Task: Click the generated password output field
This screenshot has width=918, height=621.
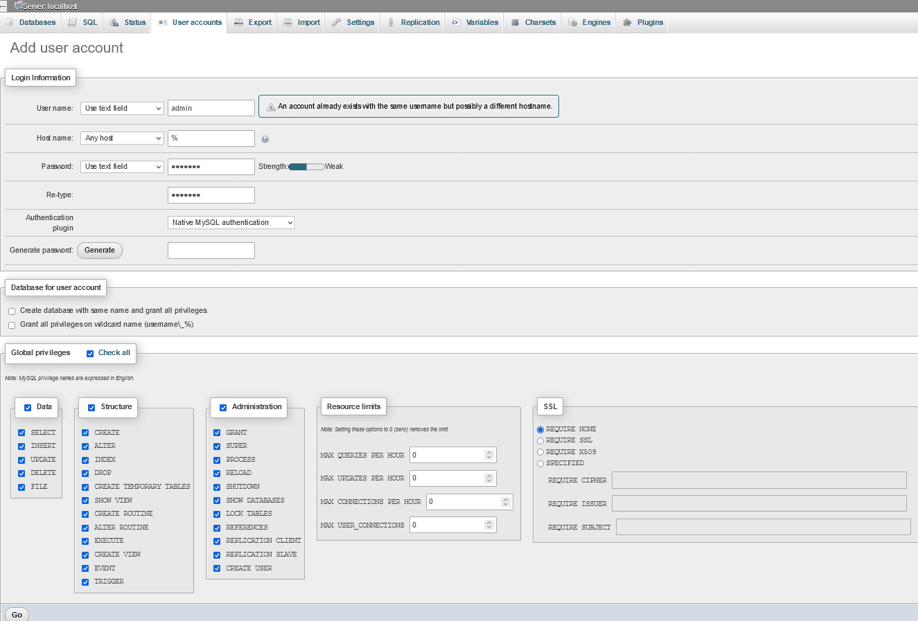Action: pos(211,251)
